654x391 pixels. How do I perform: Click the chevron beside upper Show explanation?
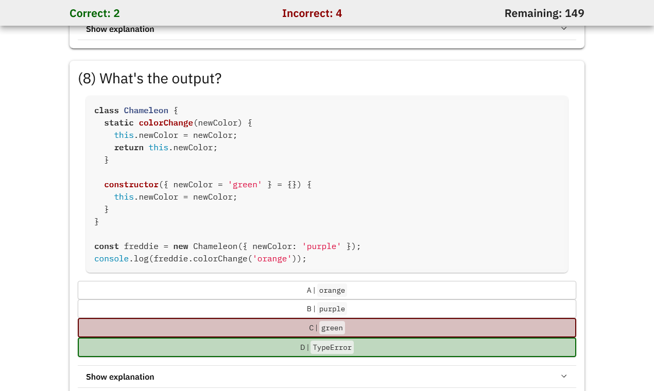(564, 28)
